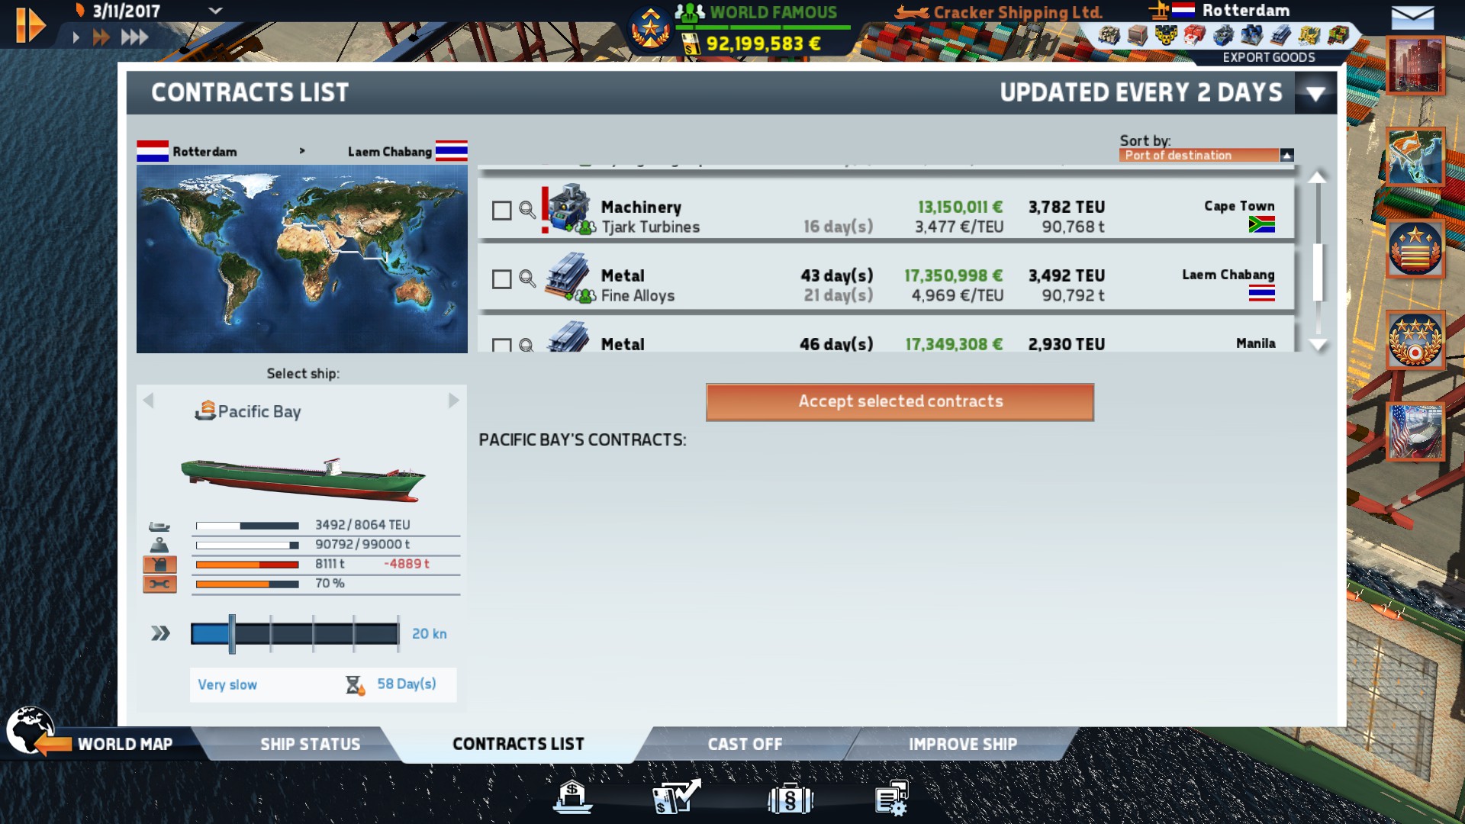Viewport: 1465px width, 824px height.
Task: Click the fuel tank icon
Action: (159, 565)
